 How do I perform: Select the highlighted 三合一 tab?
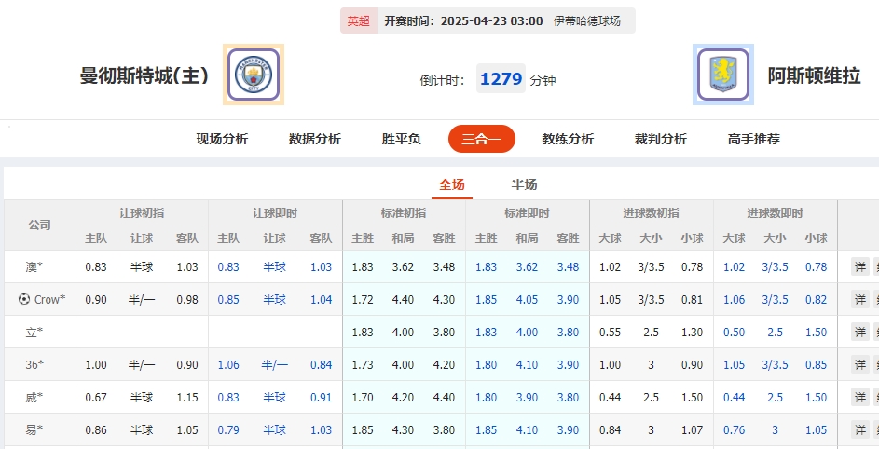(x=481, y=139)
